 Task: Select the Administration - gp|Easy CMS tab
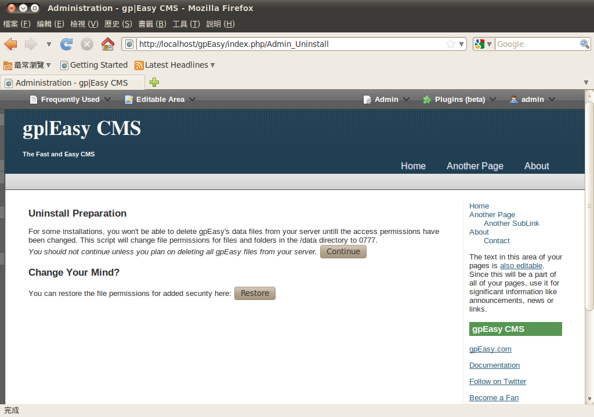coord(73,83)
